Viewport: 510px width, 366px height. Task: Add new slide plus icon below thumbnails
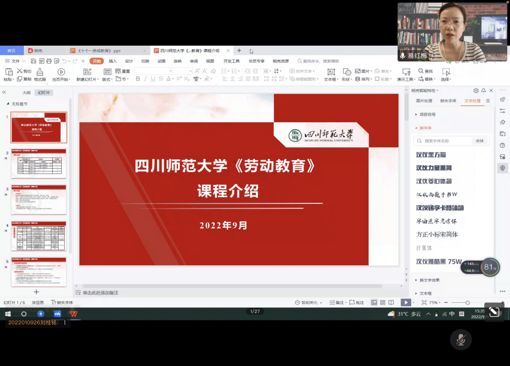click(x=37, y=292)
